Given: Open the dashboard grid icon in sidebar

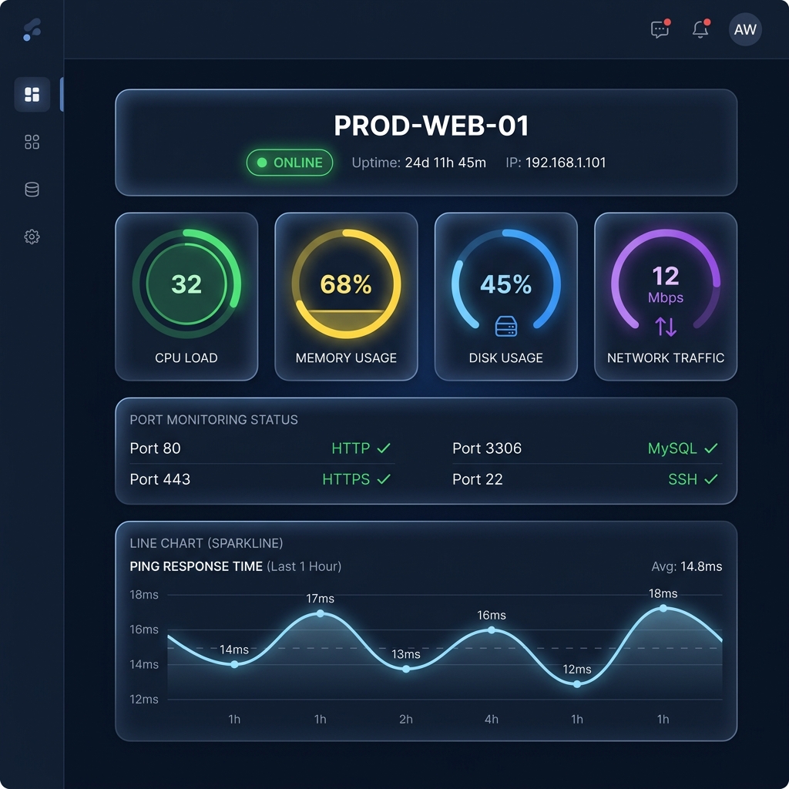Looking at the screenshot, I should [32, 94].
